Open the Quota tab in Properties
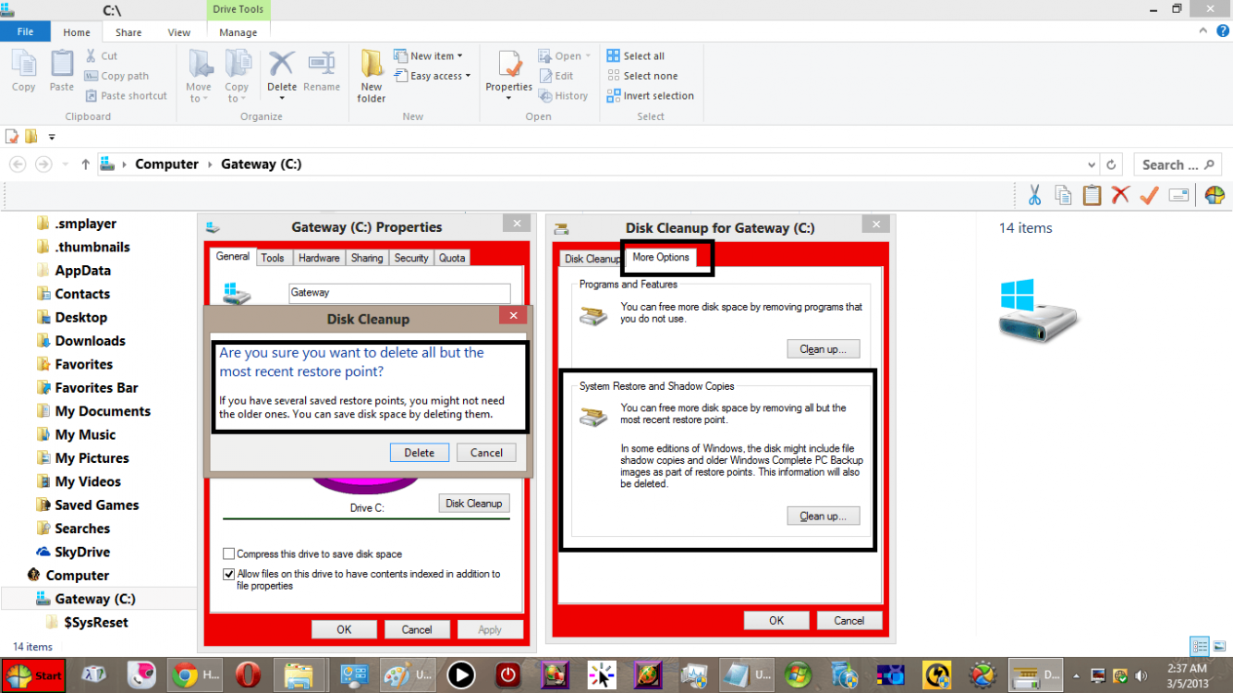Screen dimensions: 1233x693 [x=452, y=258]
